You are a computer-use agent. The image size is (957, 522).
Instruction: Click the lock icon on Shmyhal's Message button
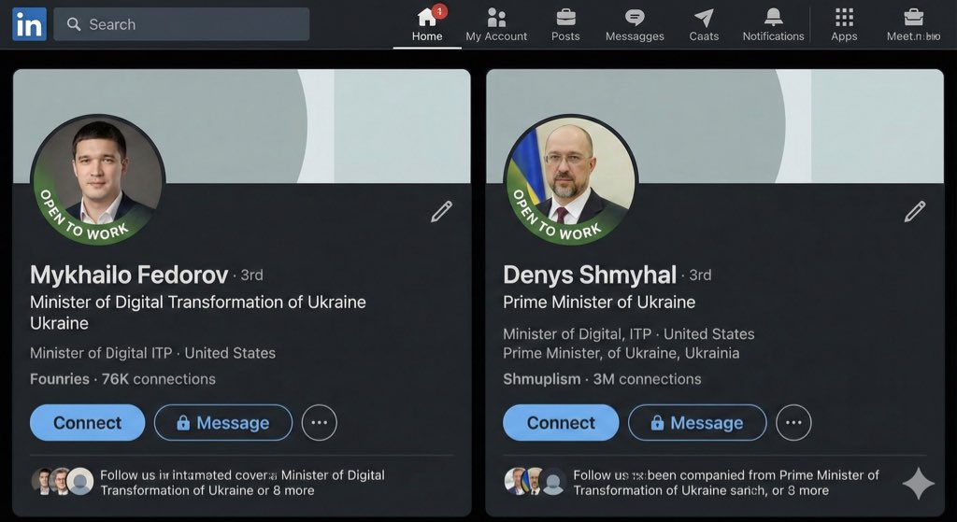pyautogui.click(x=657, y=423)
